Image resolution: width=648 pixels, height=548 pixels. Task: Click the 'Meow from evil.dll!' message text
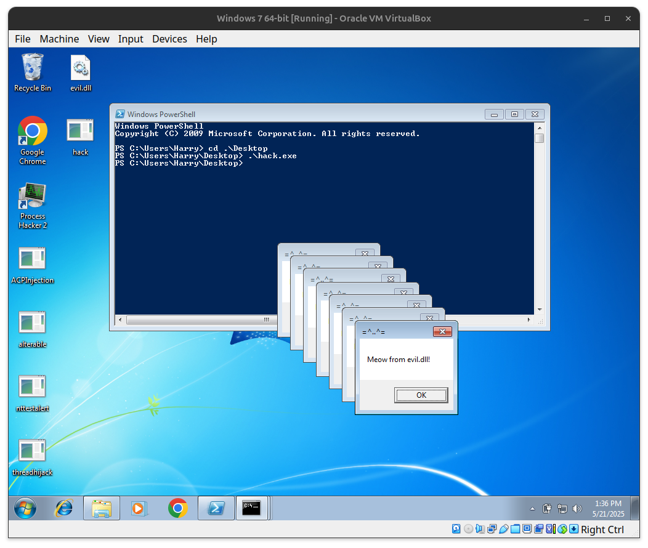(x=399, y=359)
